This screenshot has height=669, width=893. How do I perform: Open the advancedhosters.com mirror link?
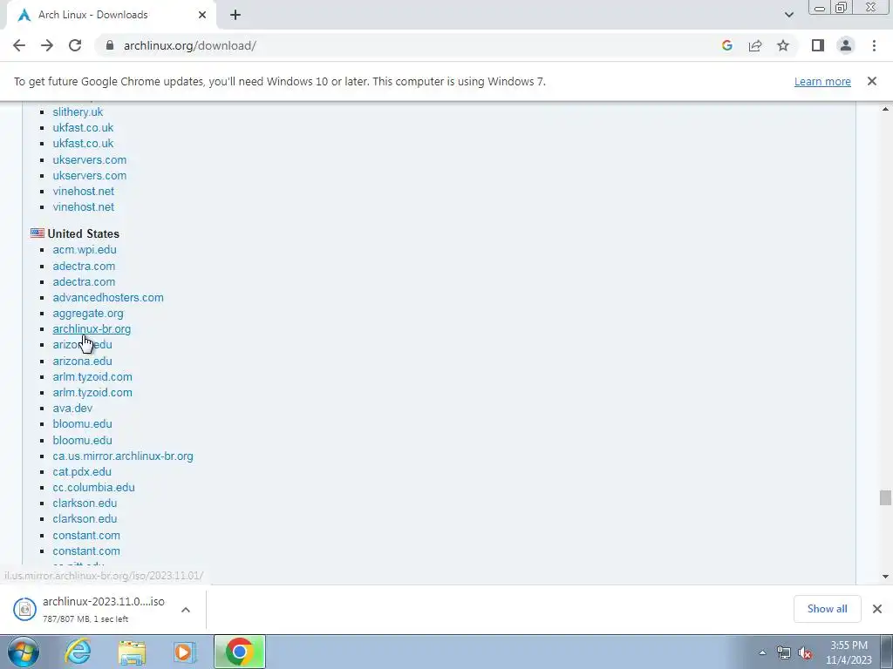108,298
